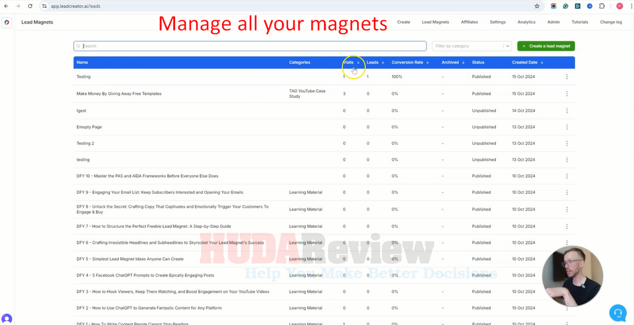634x325 pixels.
Task: Open three-dot menu for Testing row
Action: pyautogui.click(x=567, y=77)
